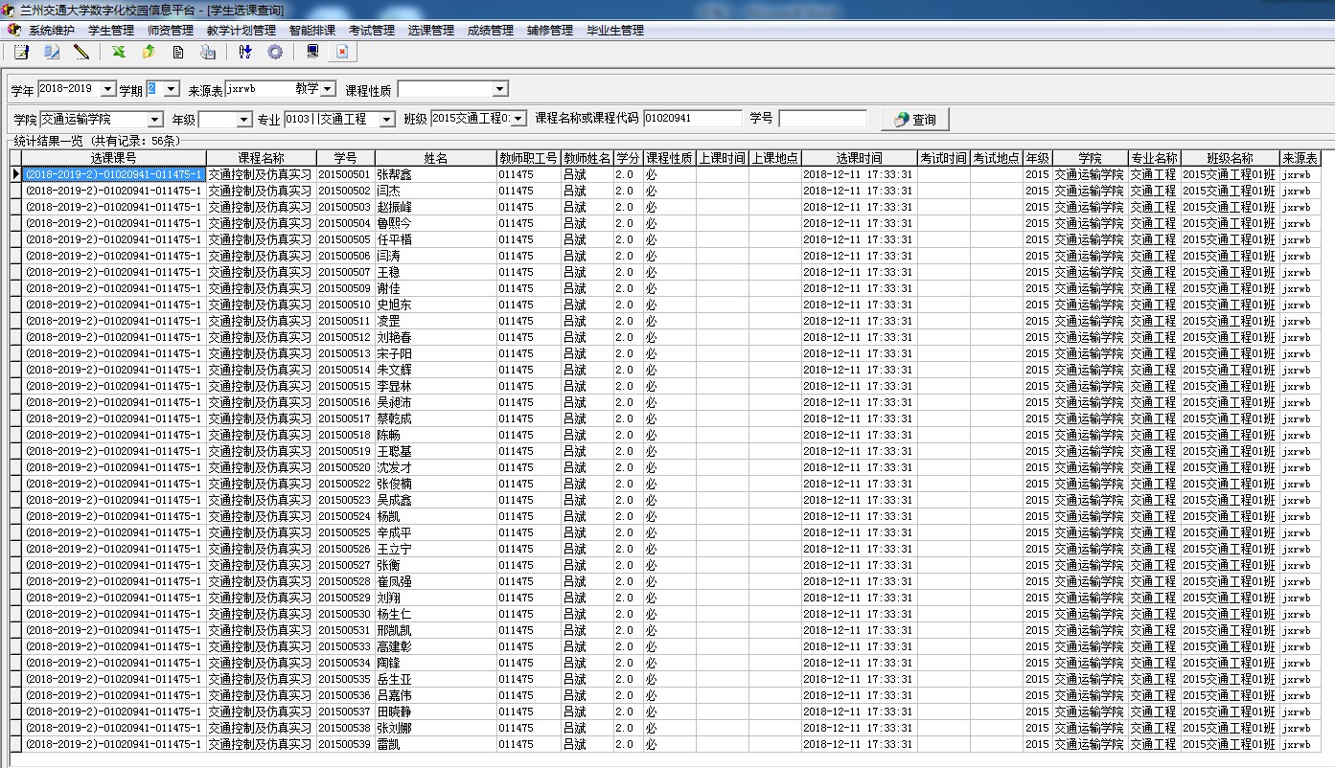Click the blue arrows sort toolbar icon
Viewport: 1335px width, 768px height.
pos(245,52)
